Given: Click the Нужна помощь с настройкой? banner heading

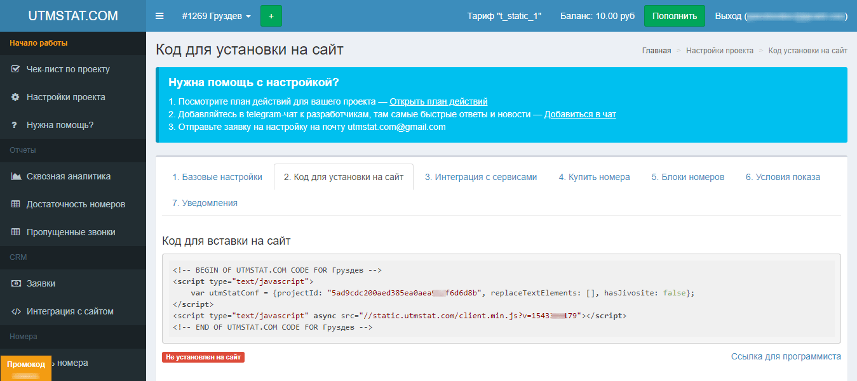Looking at the screenshot, I should [x=253, y=82].
